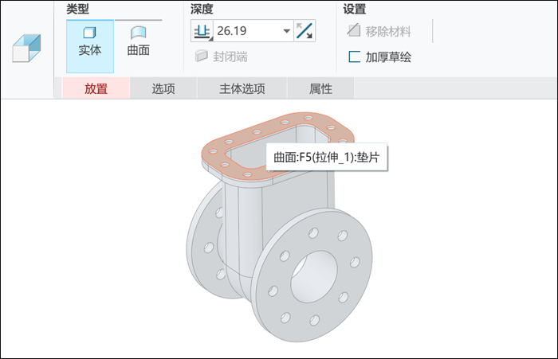Image resolution: width=558 pixels, height=359 pixels.
Task: Select the 实体 (Solid) type button
Action: [90, 46]
